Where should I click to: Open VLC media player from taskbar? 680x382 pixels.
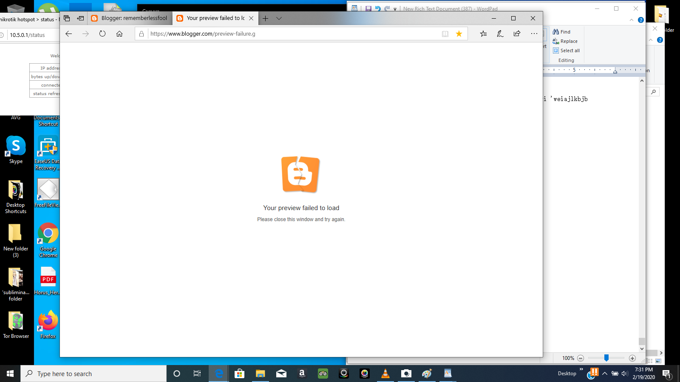click(x=385, y=374)
